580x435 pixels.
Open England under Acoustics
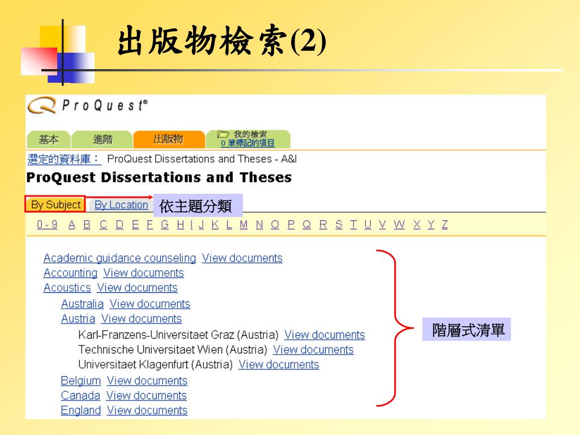(80, 410)
